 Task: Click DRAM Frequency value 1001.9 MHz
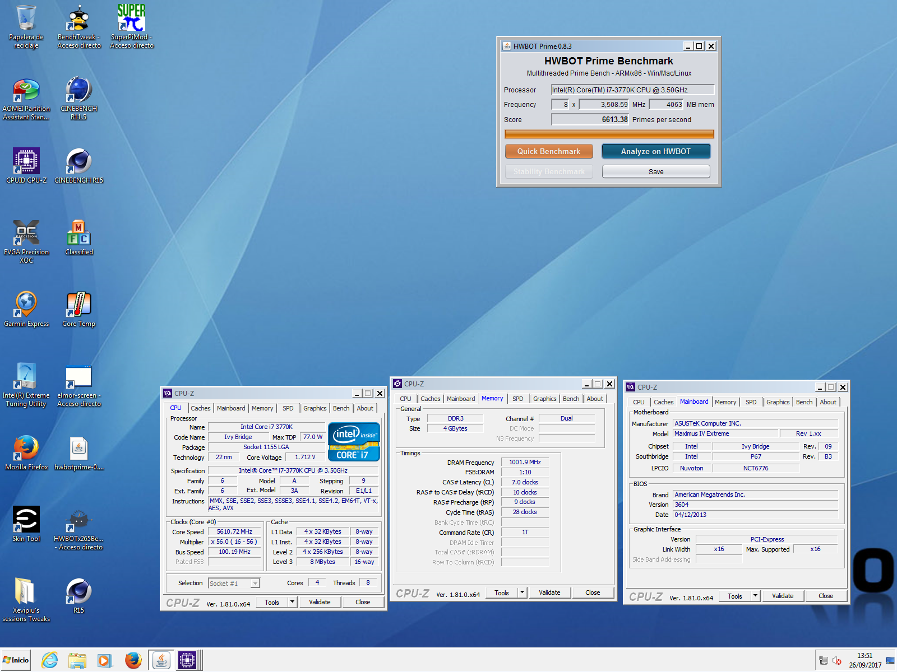click(525, 462)
